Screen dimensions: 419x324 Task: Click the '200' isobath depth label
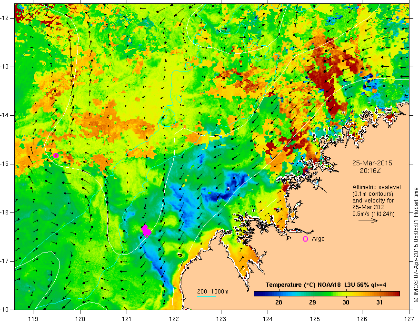[202, 292]
